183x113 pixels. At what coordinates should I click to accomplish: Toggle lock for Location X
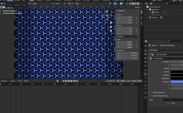pyautogui.click(x=136, y=17)
